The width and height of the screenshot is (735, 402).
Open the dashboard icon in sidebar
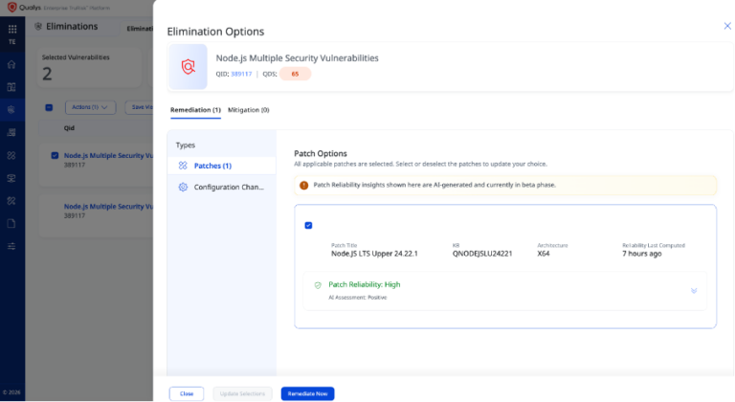click(11, 87)
